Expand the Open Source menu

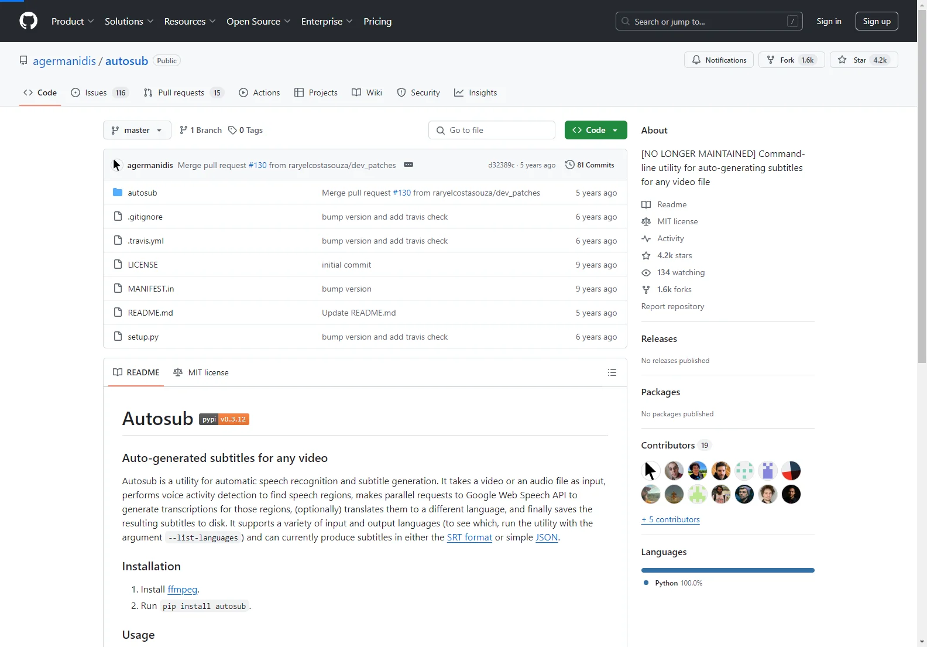click(x=258, y=21)
